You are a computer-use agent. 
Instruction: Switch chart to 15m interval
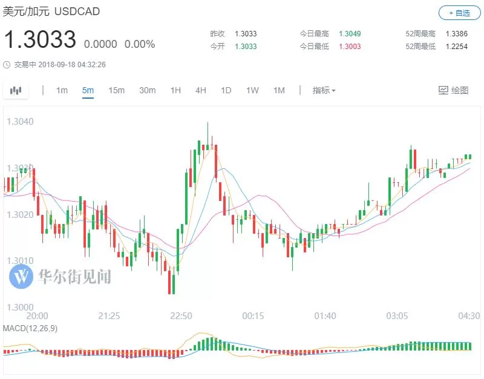point(116,90)
